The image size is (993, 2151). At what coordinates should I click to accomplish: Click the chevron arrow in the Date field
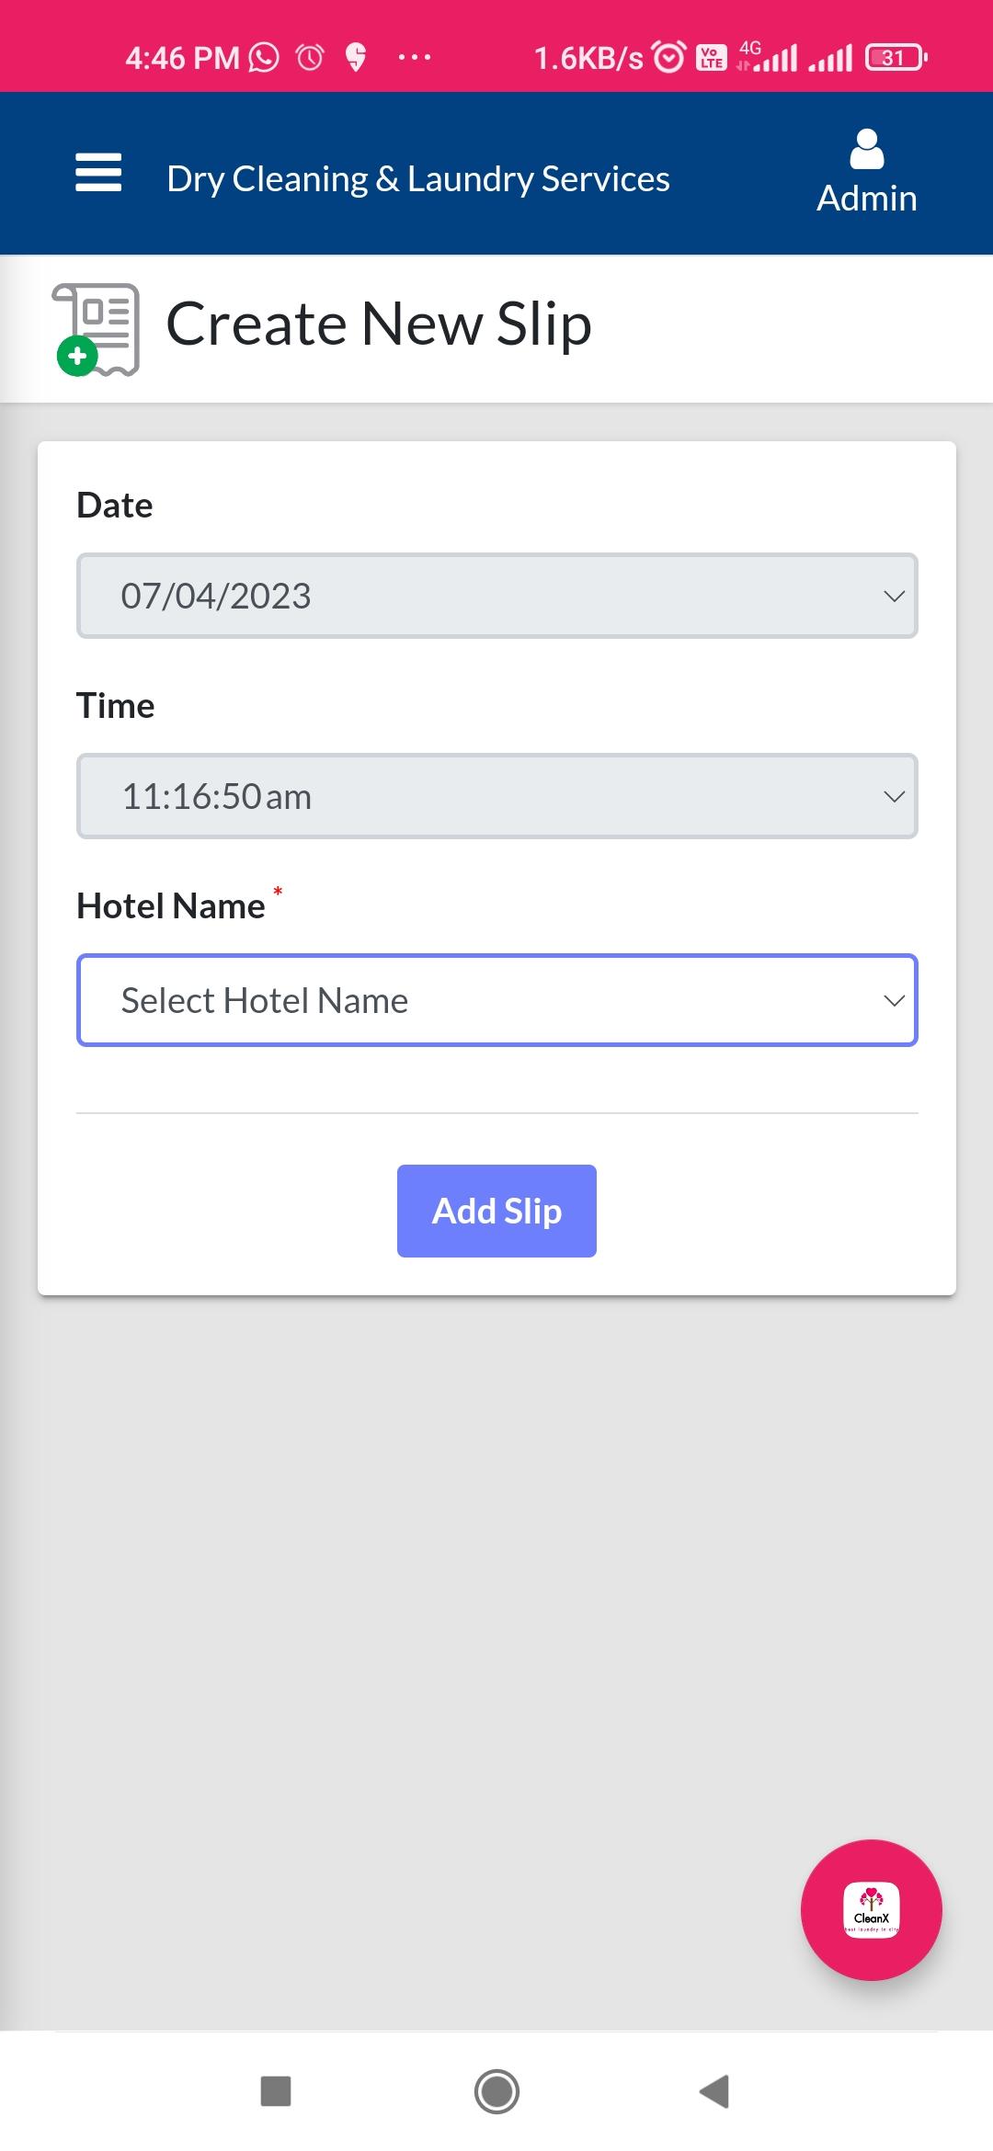tap(894, 596)
